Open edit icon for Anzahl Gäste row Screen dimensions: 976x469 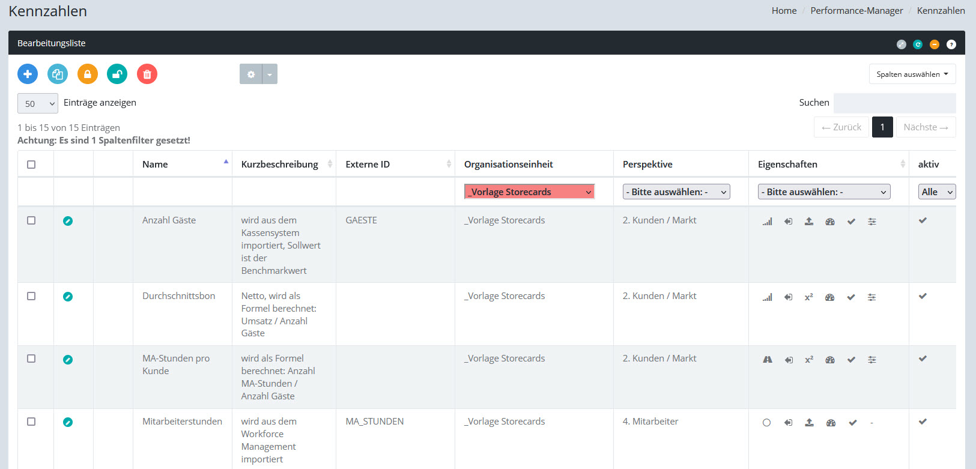68,221
